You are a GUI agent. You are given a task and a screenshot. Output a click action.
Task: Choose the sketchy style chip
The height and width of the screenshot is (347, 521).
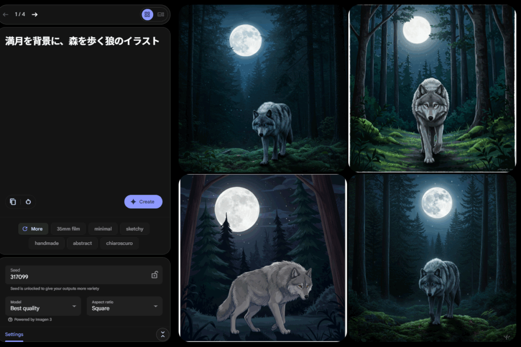click(135, 229)
